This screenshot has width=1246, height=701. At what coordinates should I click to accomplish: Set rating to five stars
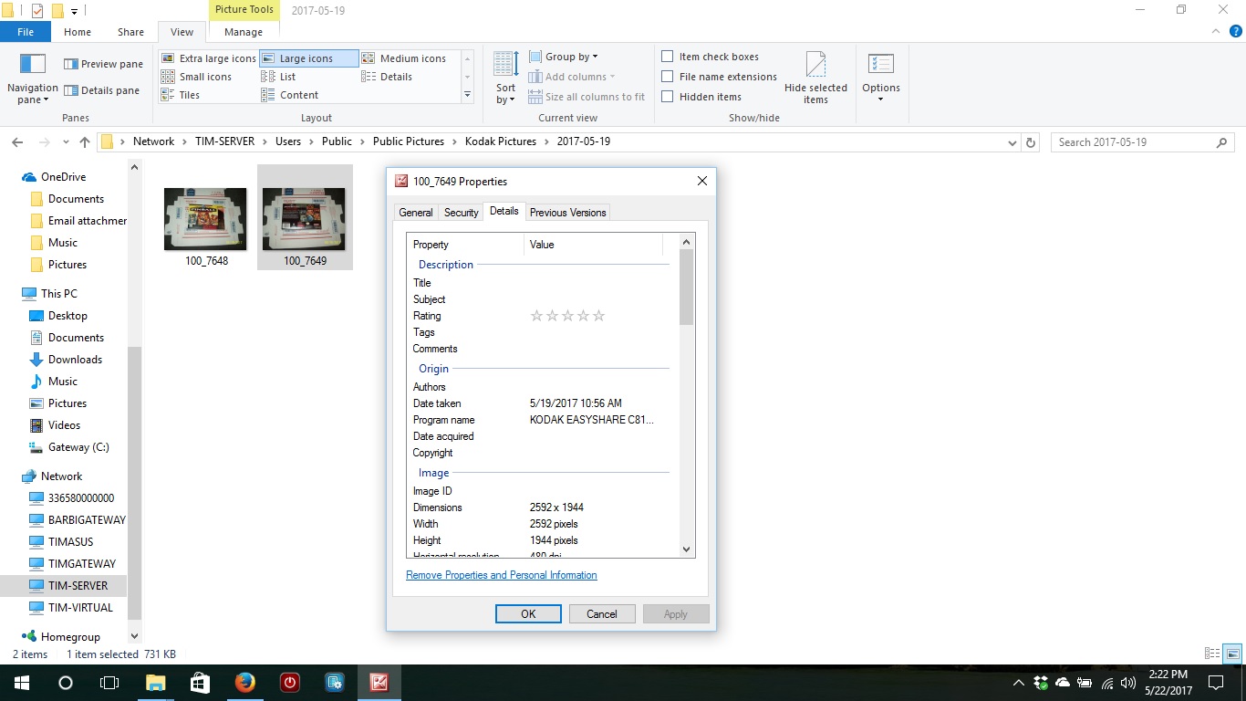tap(599, 316)
